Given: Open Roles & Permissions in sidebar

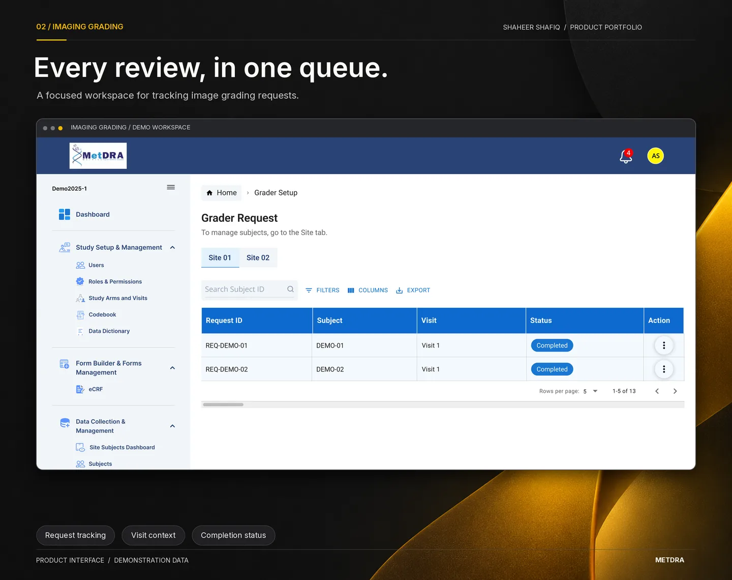Looking at the screenshot, I should click(x=115, y=281).
